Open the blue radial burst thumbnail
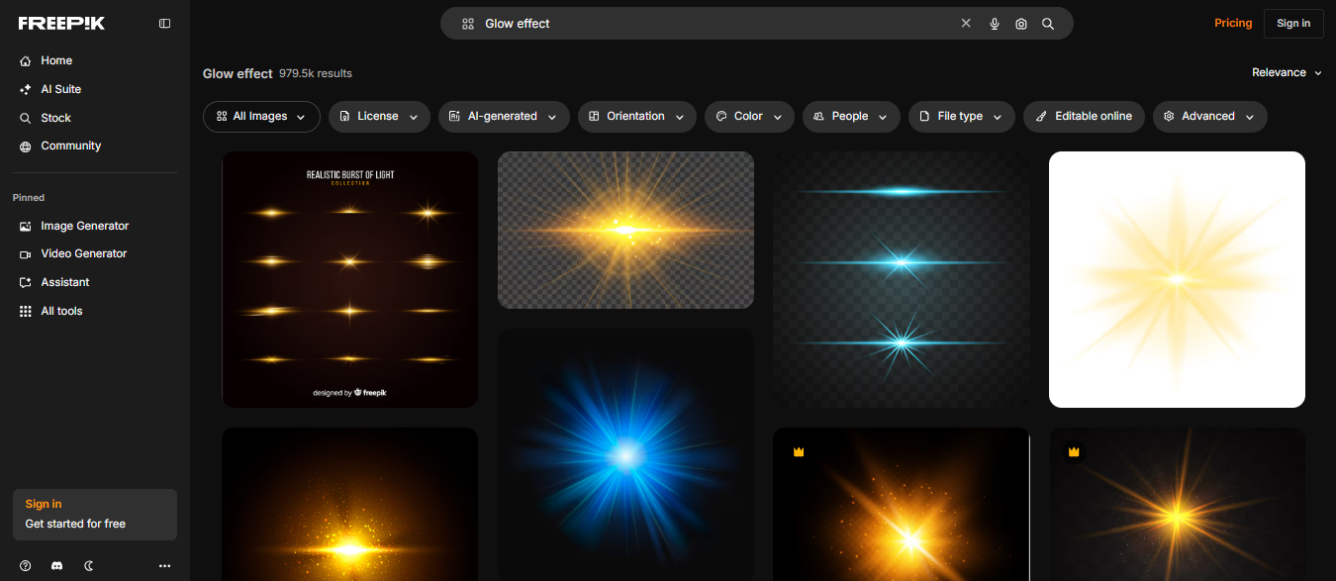 coord(625,455)
